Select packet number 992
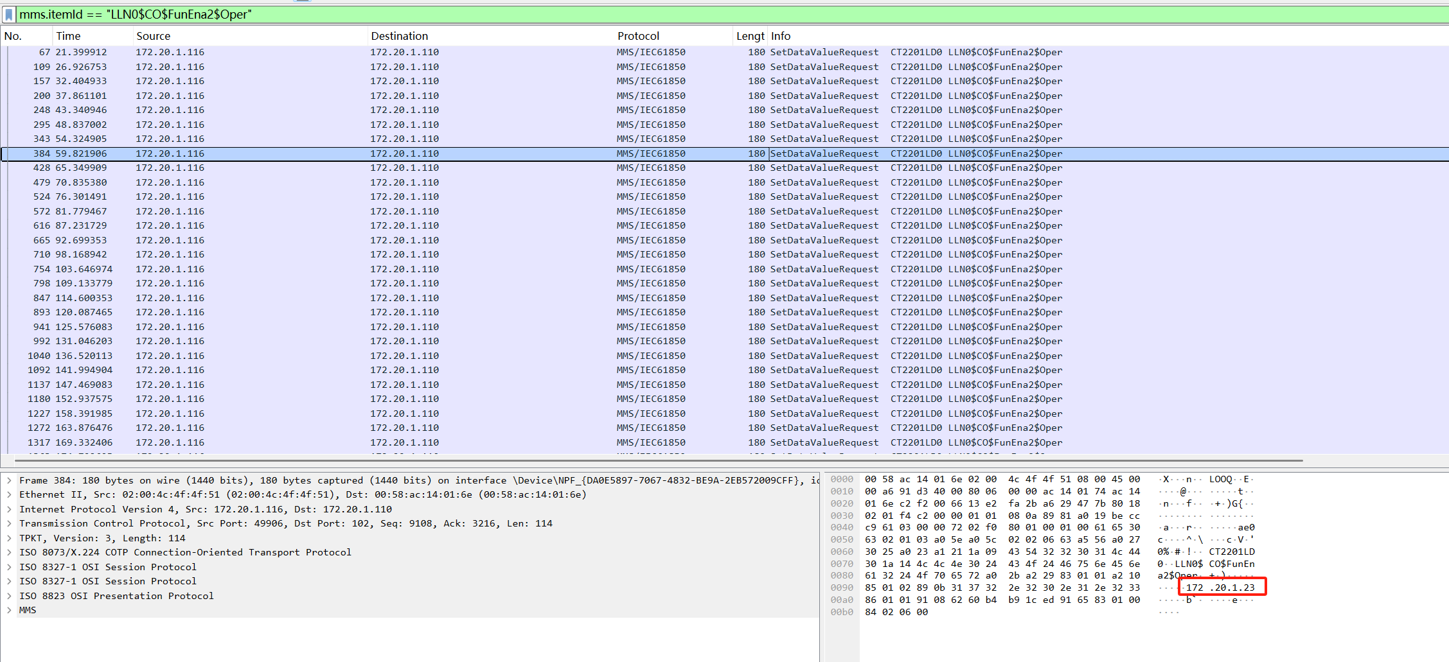 tap(725, 341)
